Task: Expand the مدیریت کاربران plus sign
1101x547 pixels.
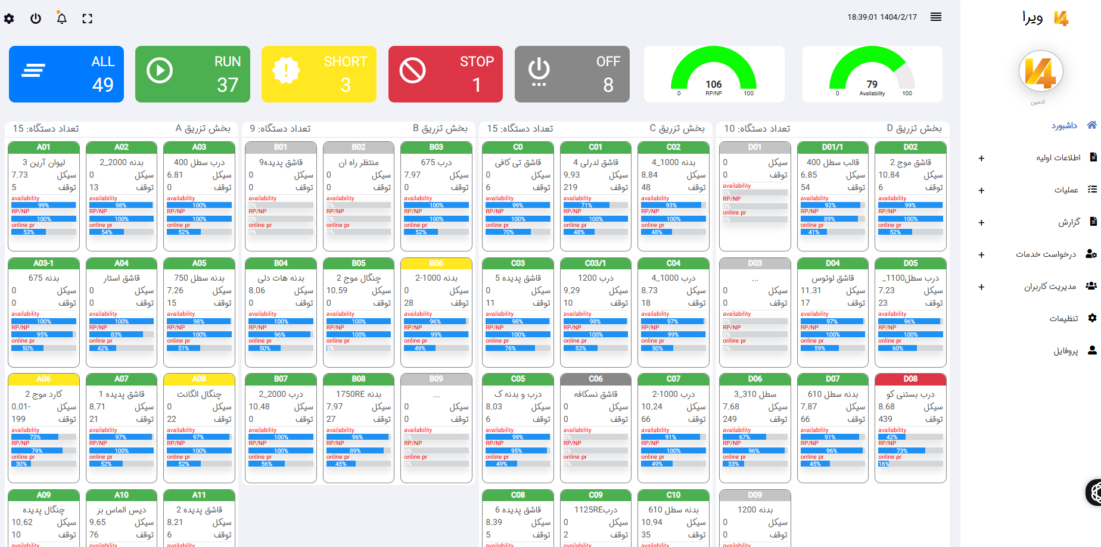Action: click(981, 287)
